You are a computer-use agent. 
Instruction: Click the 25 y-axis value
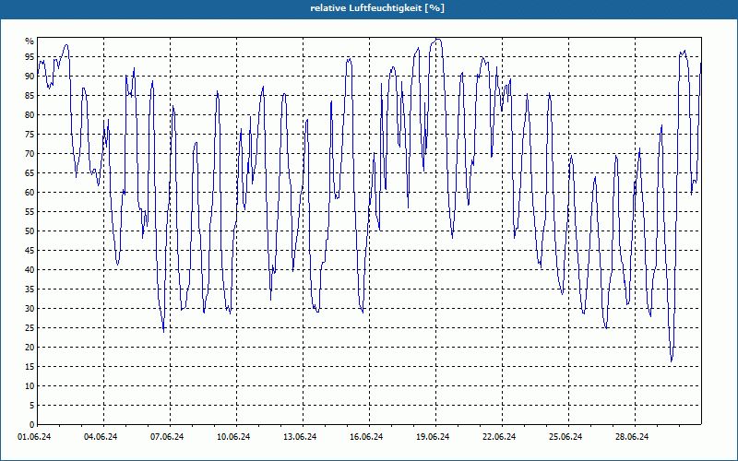pos(30,328)
